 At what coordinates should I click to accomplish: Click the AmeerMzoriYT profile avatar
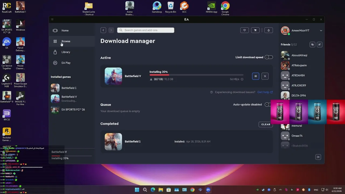click(x=285, y=30)
